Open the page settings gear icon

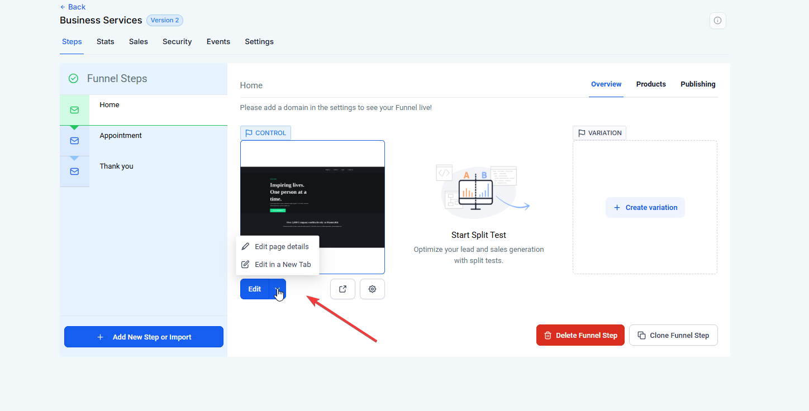372,289
